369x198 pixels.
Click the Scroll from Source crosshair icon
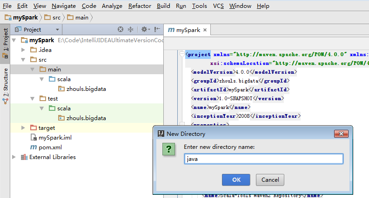[121, 29]
